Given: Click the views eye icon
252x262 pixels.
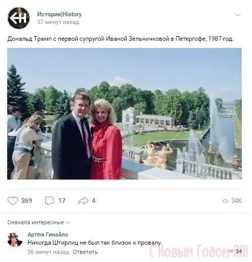Looking at the screenshot, I should [x=225, y=201].
